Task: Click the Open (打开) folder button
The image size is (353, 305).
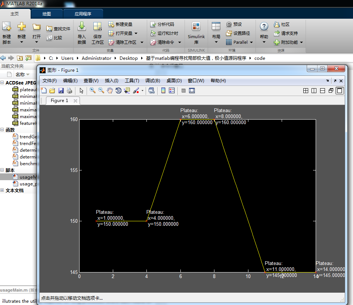Action: pos(37,33)
